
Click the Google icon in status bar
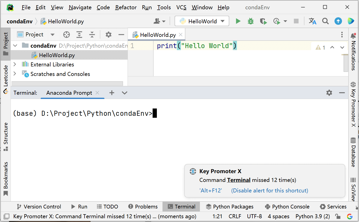coord(349,216)
